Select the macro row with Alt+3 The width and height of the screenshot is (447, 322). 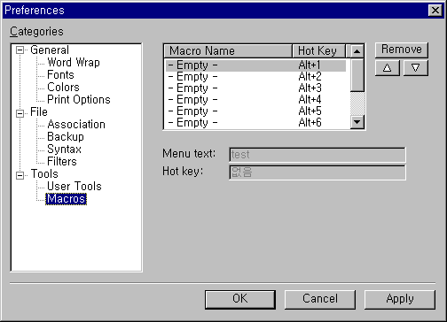coord(255,88)
